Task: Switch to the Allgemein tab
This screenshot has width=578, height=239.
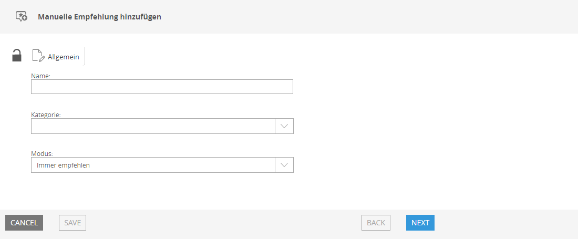Action: pyautogui.click(x=56, y=56)
